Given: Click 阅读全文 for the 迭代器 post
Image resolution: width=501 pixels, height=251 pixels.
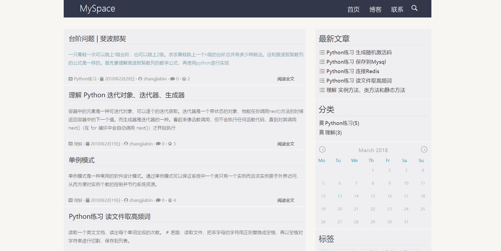Looking at the screenshot, I should [x=286, y=144].
